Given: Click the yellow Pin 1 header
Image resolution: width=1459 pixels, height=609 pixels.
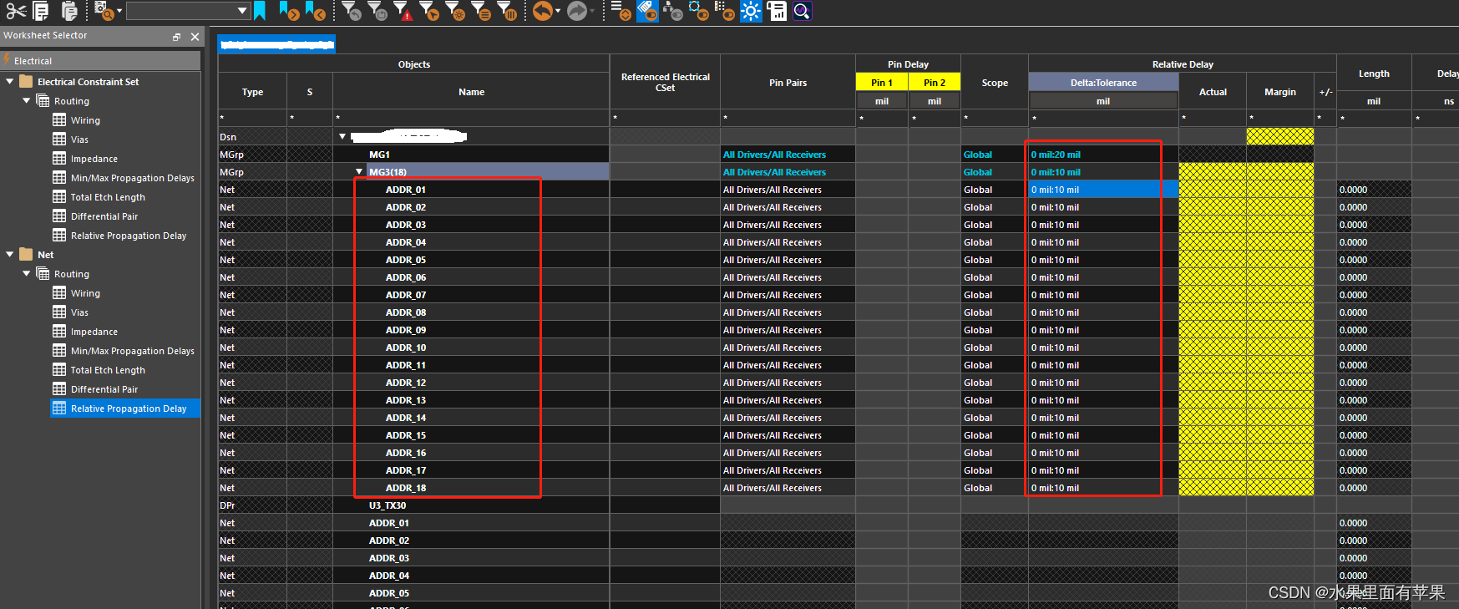Looking at the screenshot, I should (881, 83).
